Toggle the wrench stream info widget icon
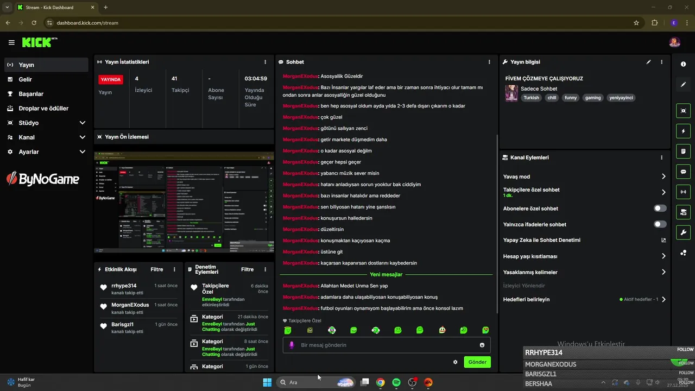The width and height of the screenshot is (695, 391). (683, 232)
